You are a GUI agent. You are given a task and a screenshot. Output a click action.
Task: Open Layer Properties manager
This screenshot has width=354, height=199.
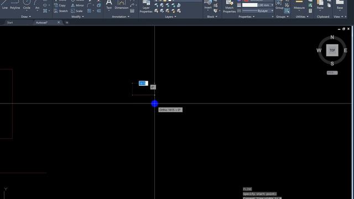pyautogui.click(x=146, y=6)
